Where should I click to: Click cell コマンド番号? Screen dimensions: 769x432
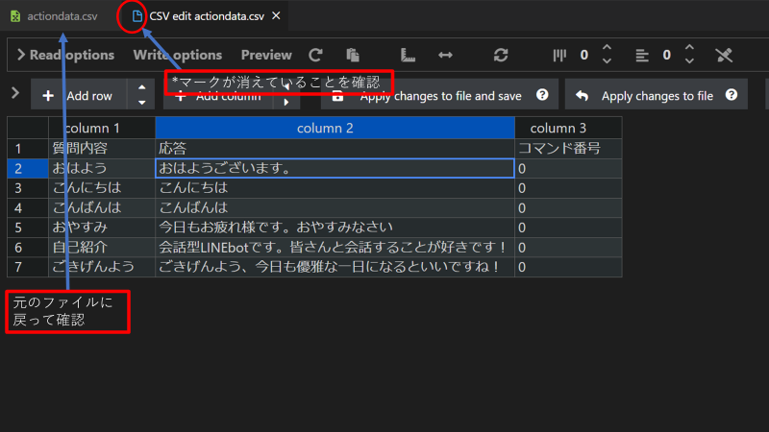click(x=568, y=149)
